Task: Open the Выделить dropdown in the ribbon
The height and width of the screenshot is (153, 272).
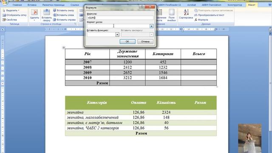Action: 11,10
